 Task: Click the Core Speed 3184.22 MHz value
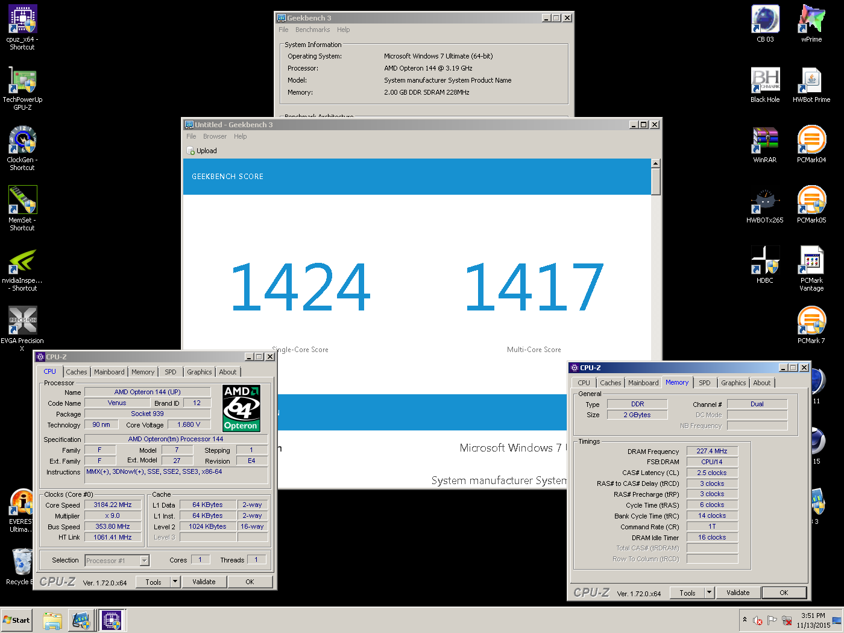point(113,505)
